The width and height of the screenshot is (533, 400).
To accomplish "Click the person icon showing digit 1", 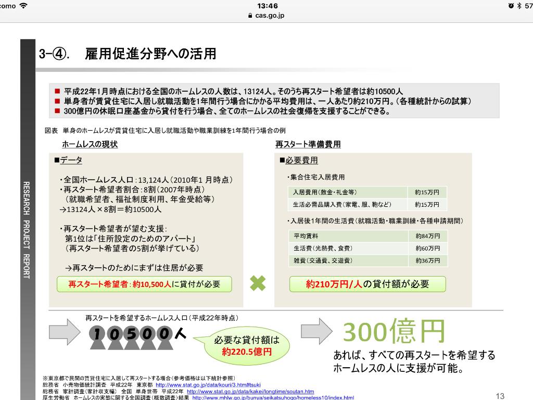I will tap(97, 335).
